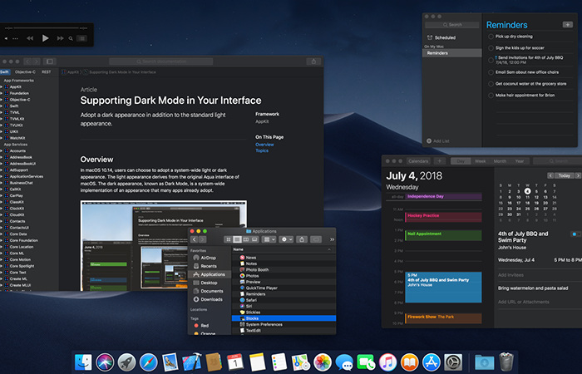Open Photos pinwheel icon in Dock
This screenshot has width=582, height=374.
pos(323,362)
